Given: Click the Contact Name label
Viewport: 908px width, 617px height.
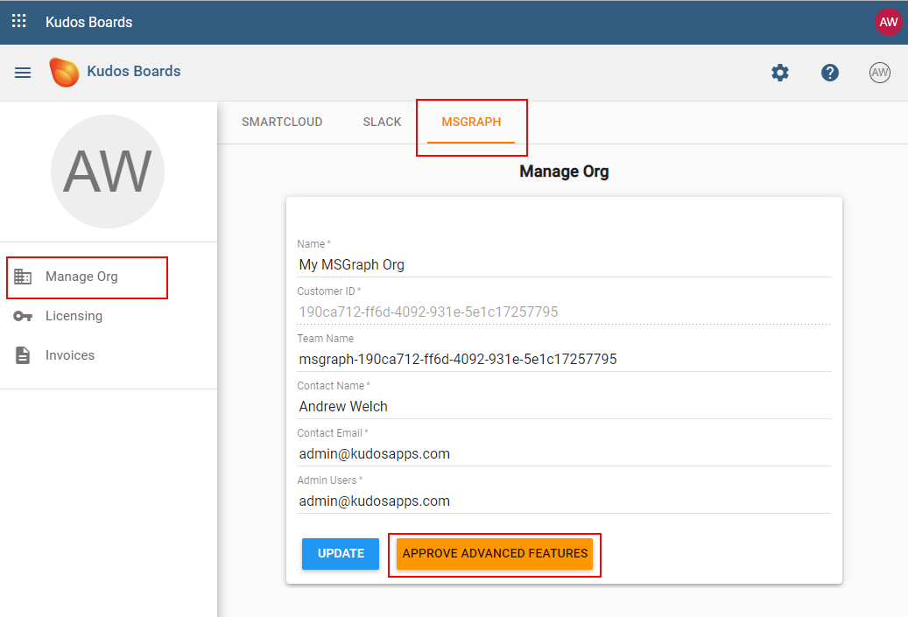Looking at the screenshot, I should 334,386.
